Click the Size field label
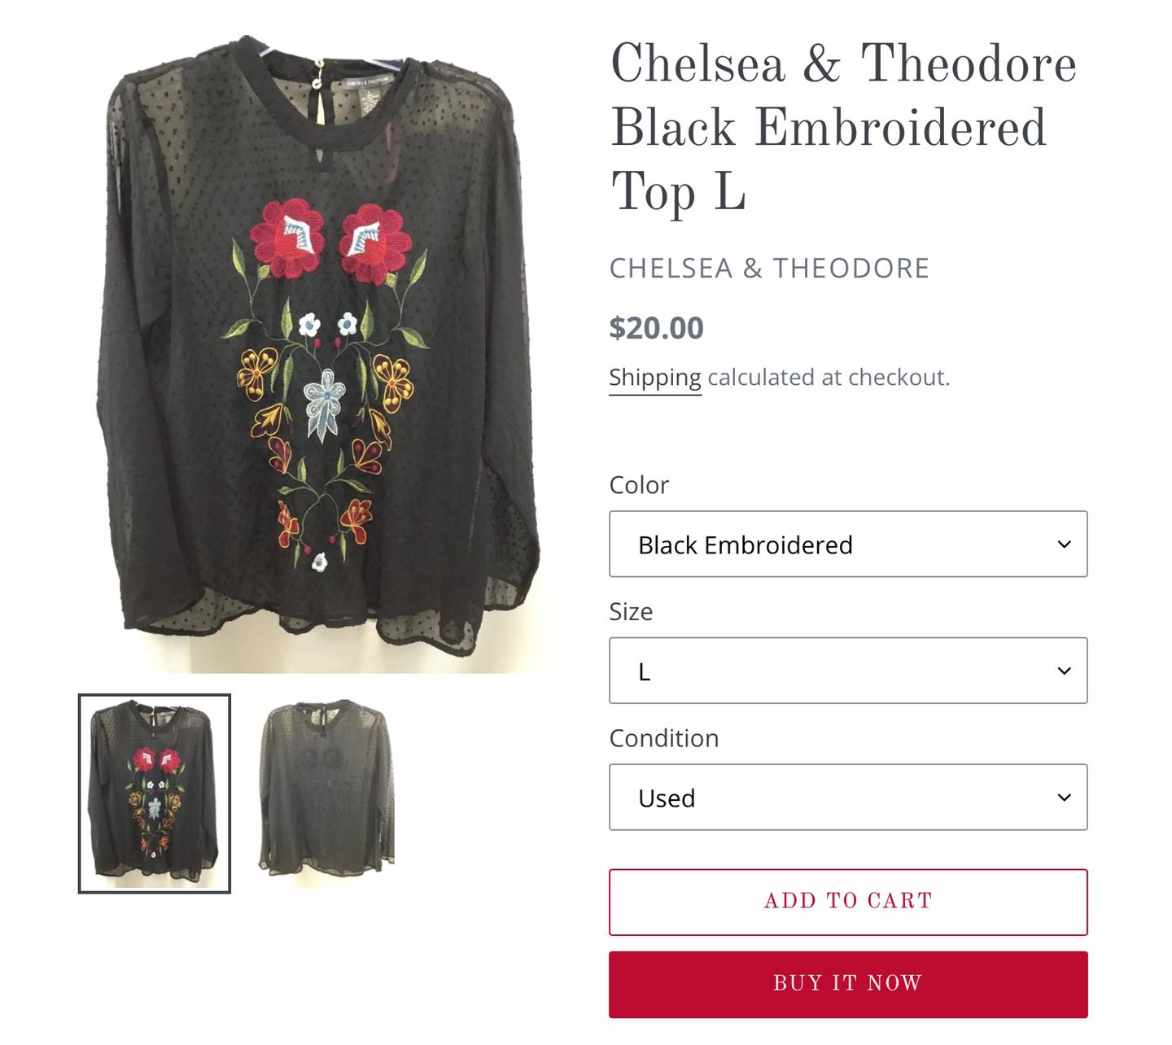Screen dimensions: 1172x1045 (631, 611)
